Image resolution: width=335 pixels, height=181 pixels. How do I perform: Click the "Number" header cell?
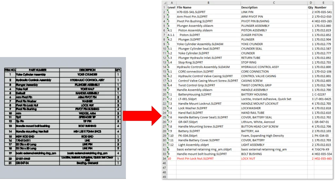321,8
